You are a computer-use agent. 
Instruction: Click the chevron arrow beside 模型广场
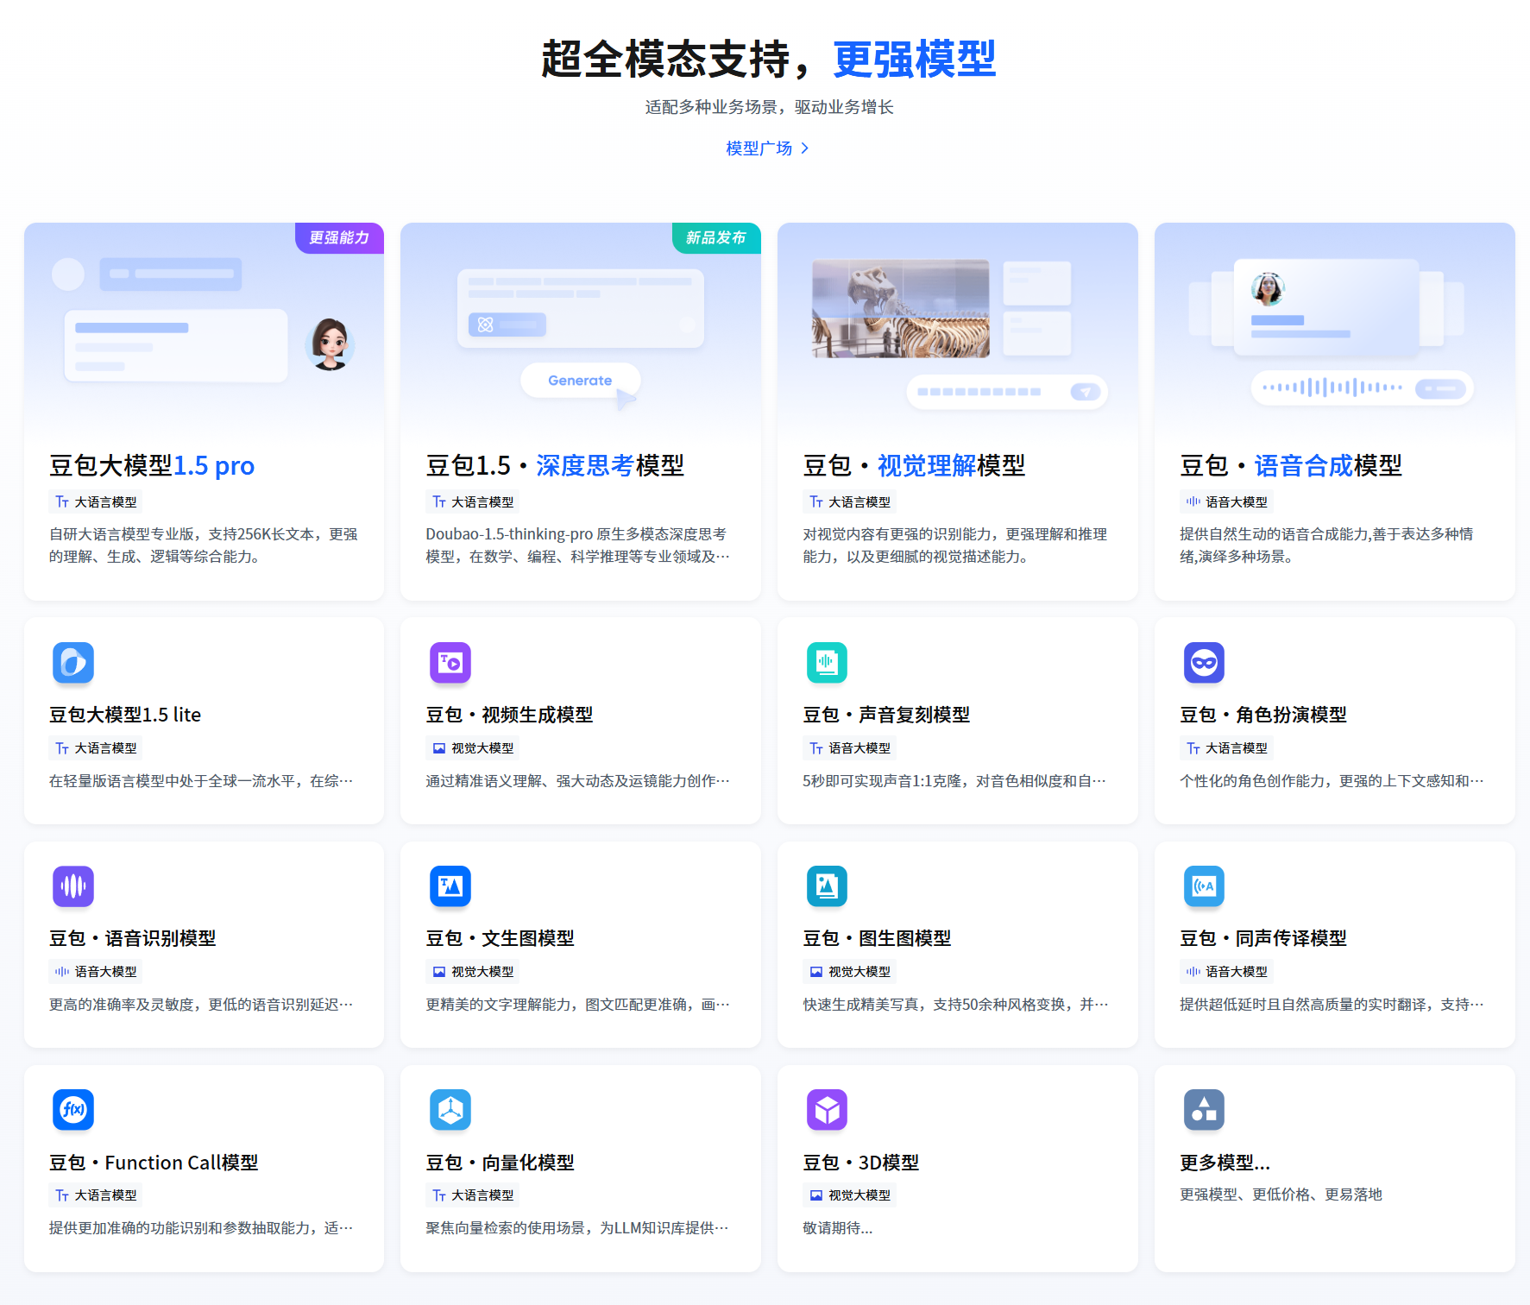804,148
